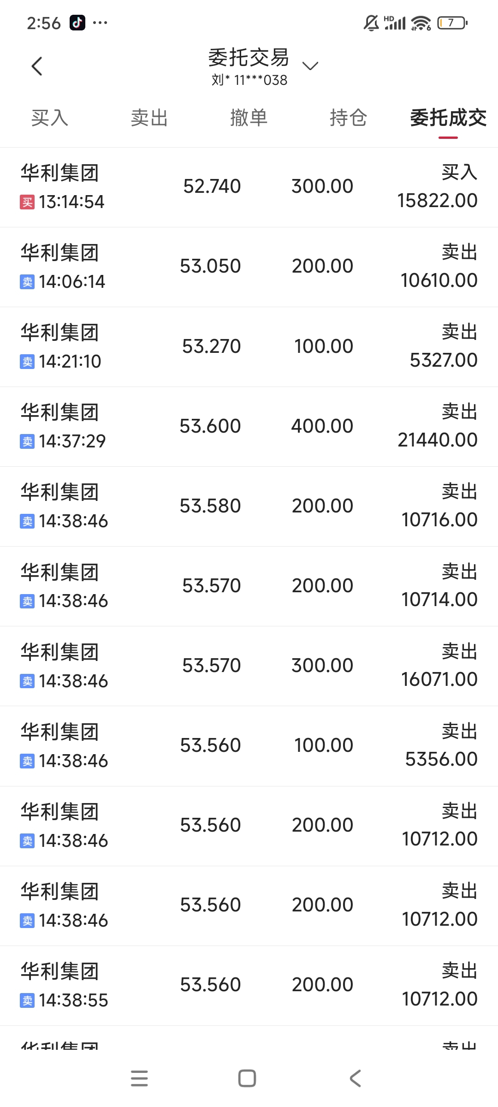Image resolution: width=498 pixels, height=1107 pixels.
Task: Open the TikTok notification icon in status bar
Action: tap(77, 23)
